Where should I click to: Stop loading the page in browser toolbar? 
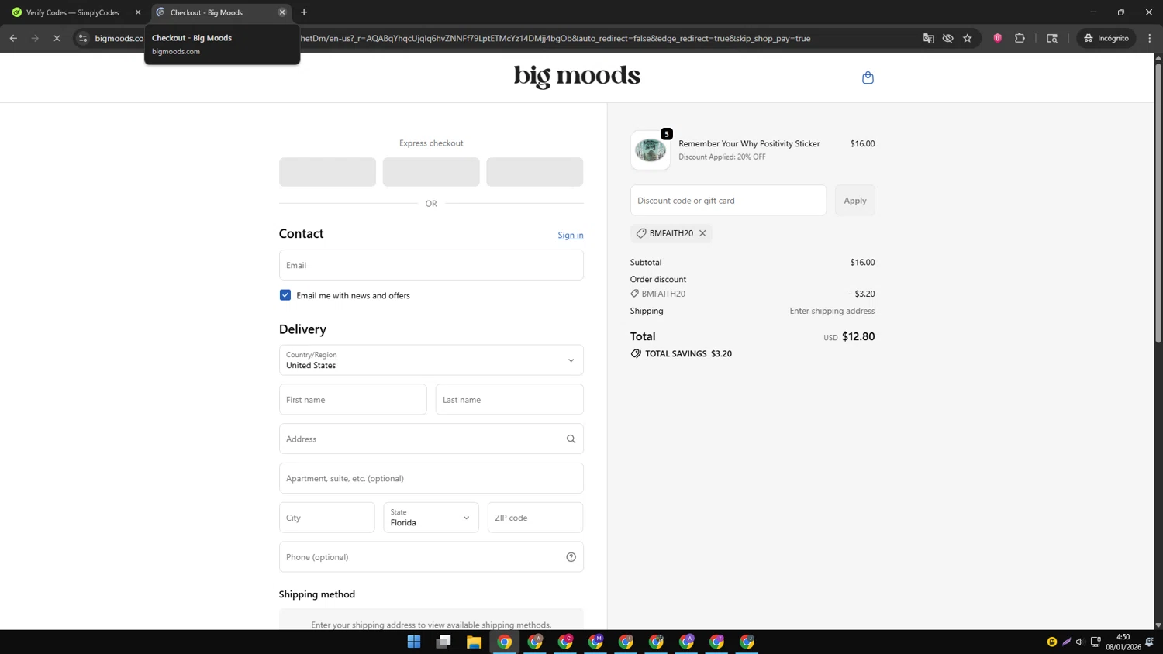click(x=57, y=38)
